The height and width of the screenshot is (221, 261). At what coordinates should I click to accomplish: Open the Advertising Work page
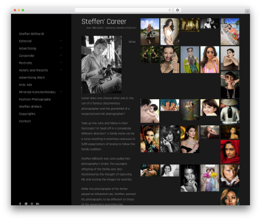tap(32, 77)
